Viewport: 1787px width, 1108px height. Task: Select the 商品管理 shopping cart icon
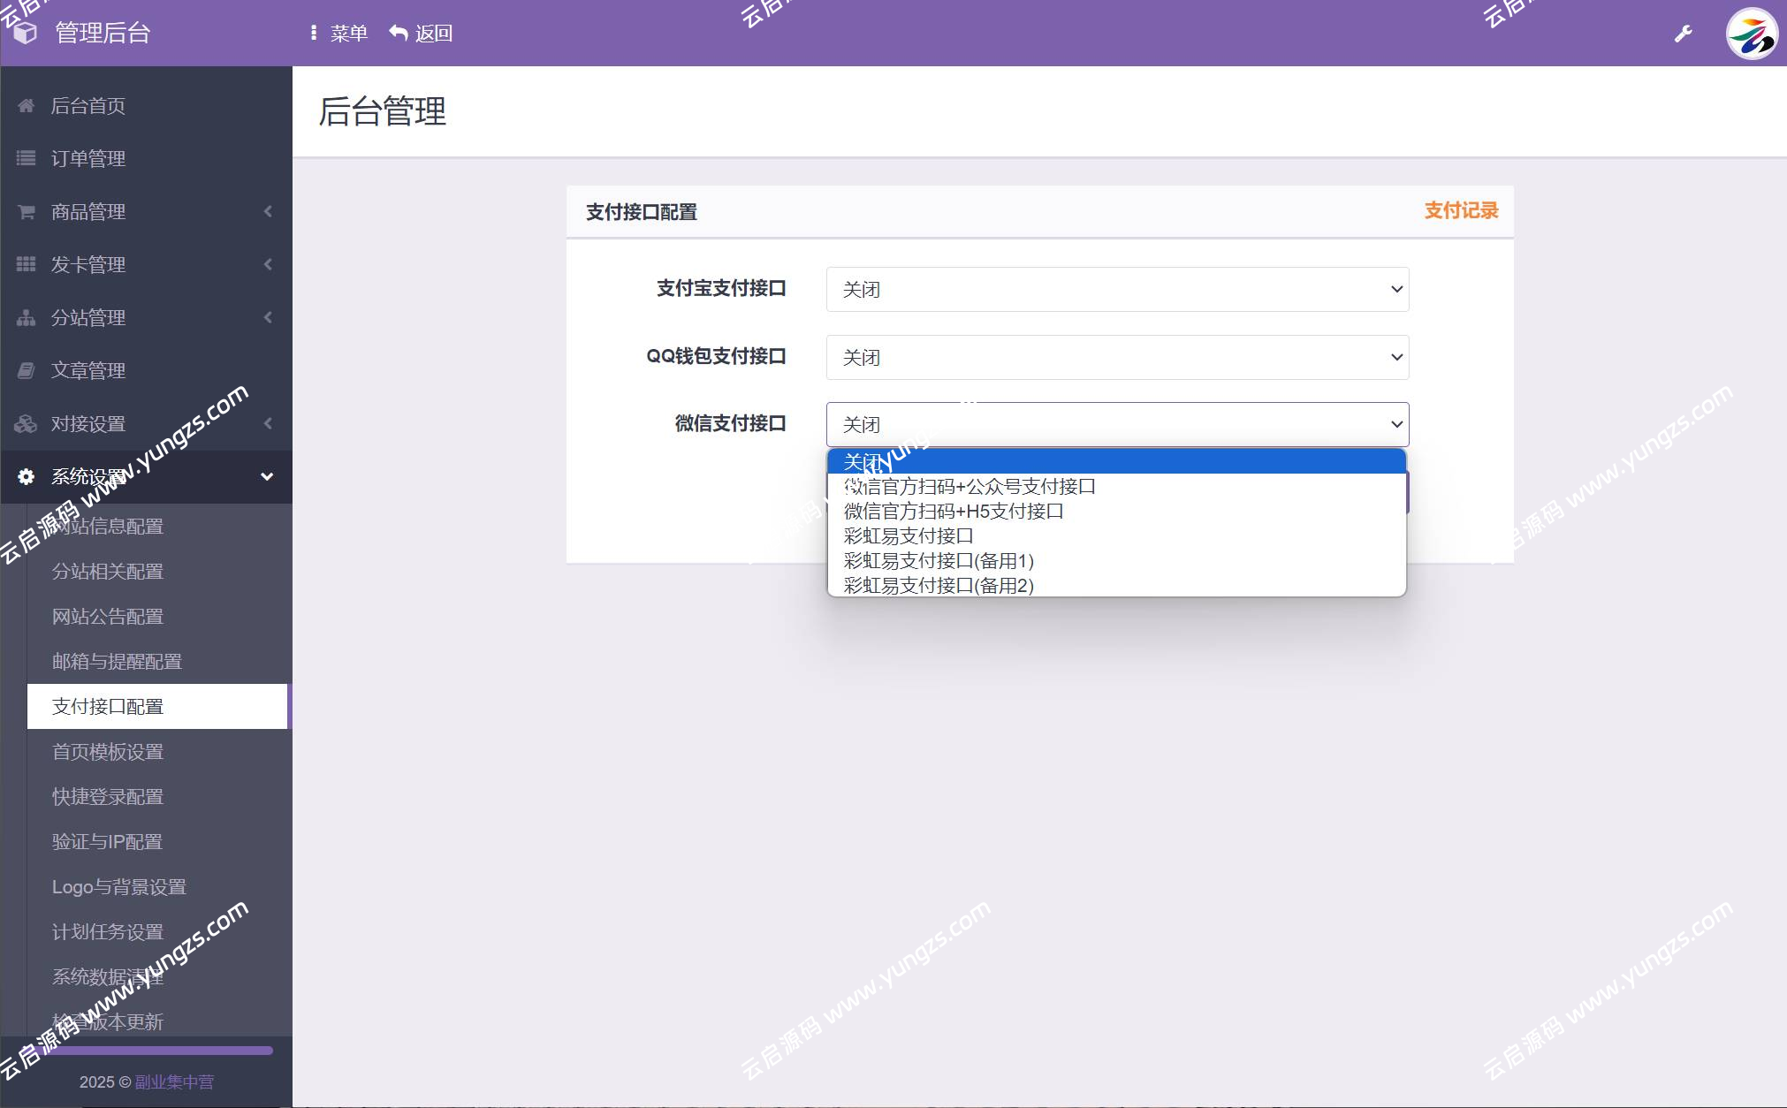pos(26,211)
